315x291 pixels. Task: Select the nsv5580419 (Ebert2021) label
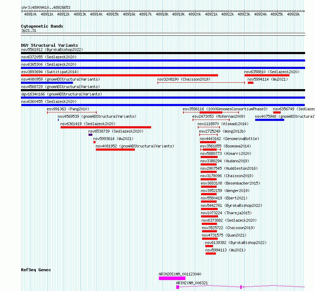(224, 198)
